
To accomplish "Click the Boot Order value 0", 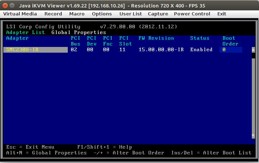I will click(x=231, y=50).
